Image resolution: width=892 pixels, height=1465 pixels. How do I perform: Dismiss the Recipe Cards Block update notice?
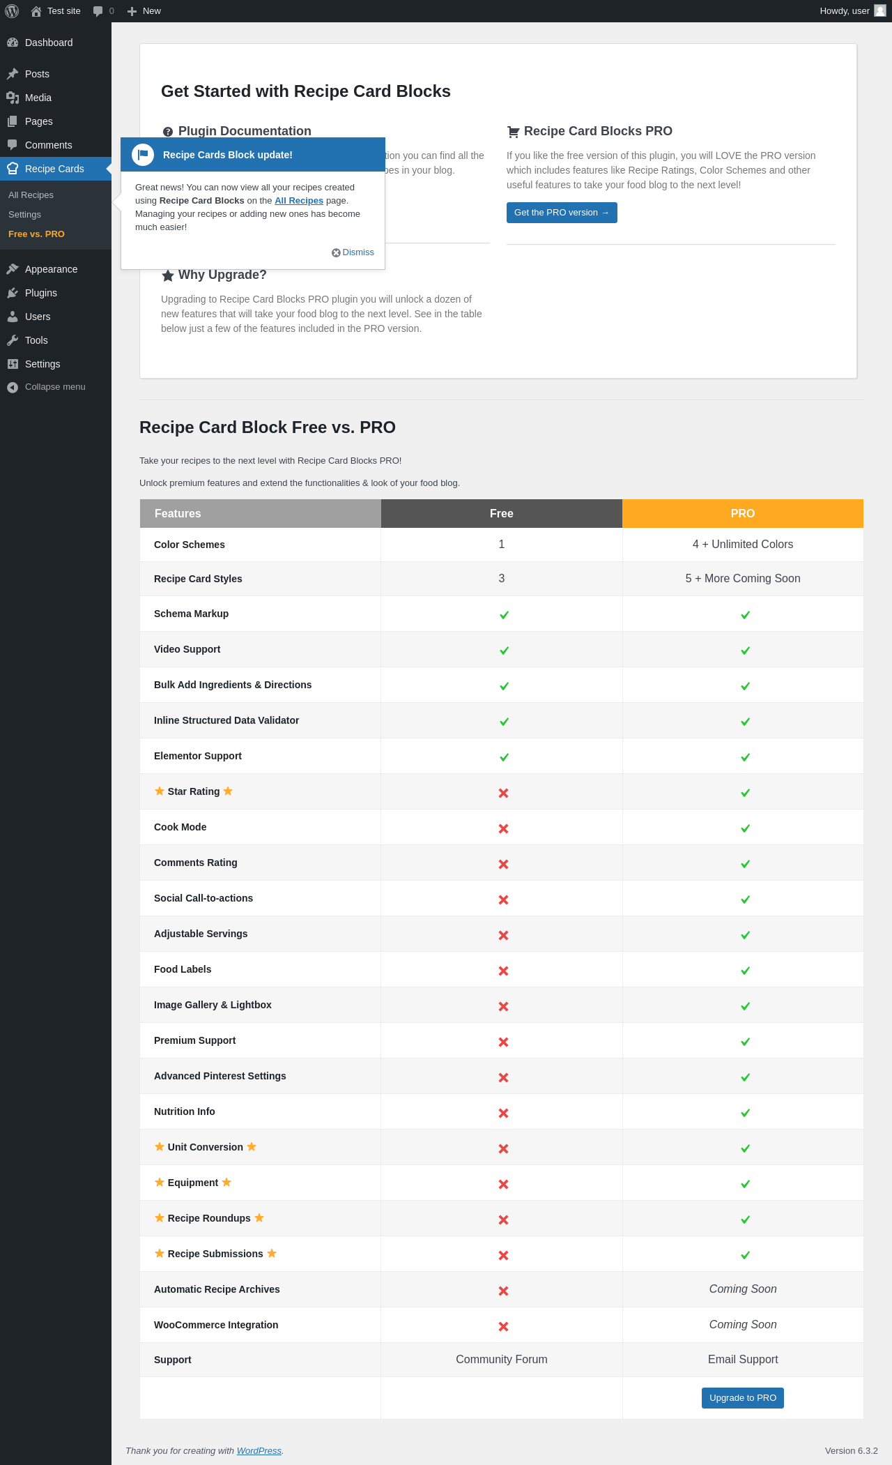(353, 252)
